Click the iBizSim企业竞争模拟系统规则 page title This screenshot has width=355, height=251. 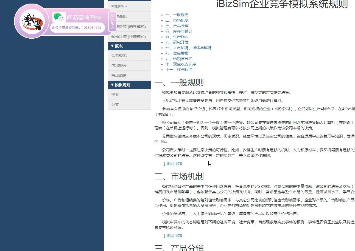pyautogui.click(x=282, y=4)
